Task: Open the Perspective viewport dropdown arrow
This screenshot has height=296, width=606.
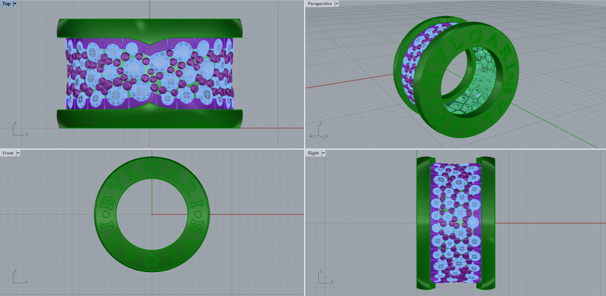Action: 337,4
